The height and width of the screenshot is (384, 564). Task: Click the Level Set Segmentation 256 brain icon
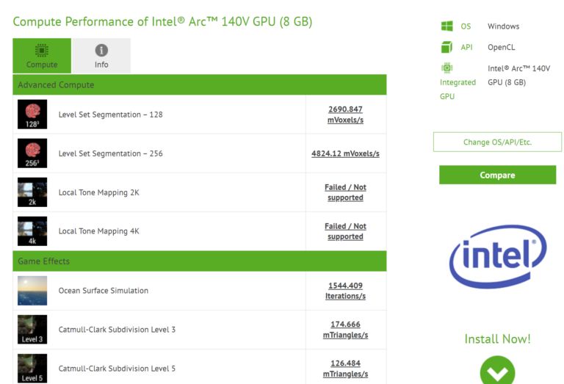coord(32,153)
